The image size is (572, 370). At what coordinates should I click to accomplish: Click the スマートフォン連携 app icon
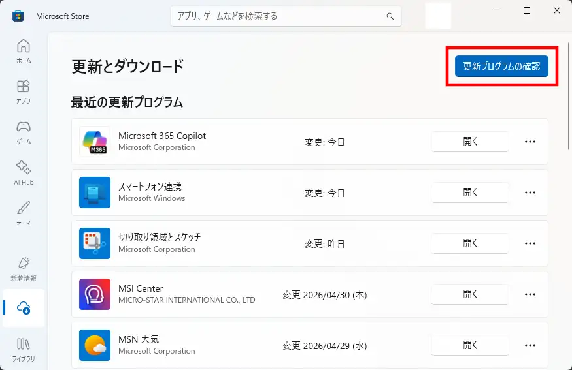95,193
